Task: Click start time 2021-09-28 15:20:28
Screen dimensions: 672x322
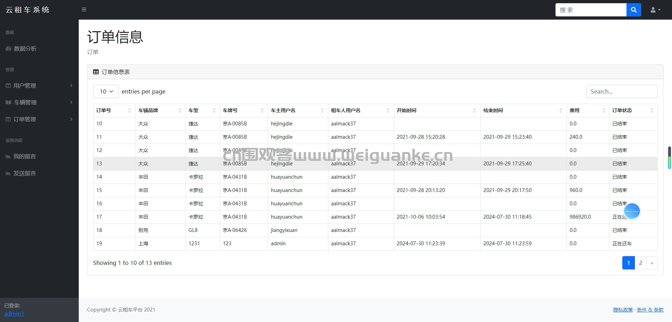Action: click(x=421, y=137)
